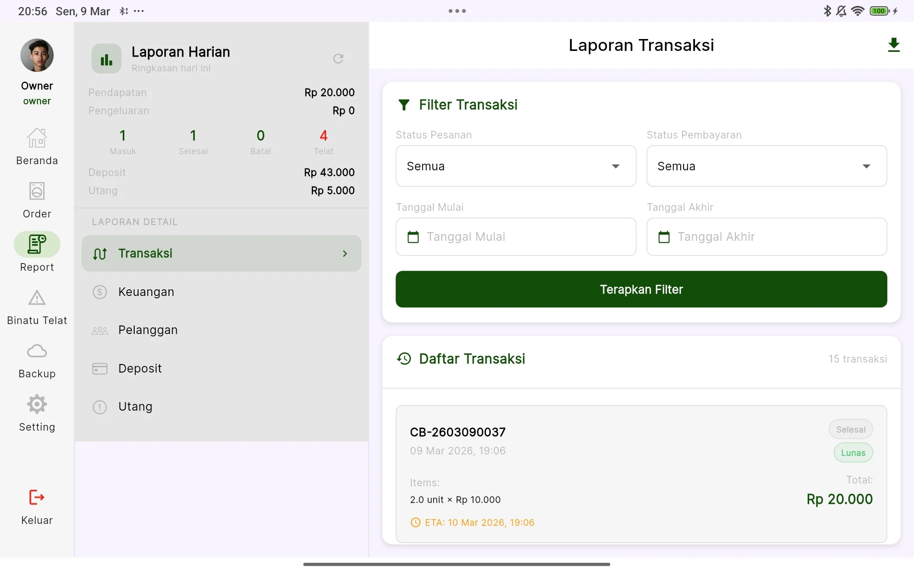Click the Keluar logout icon
Image resolution: width=914 pixels, height=571 pixels.
pos(37,497)
